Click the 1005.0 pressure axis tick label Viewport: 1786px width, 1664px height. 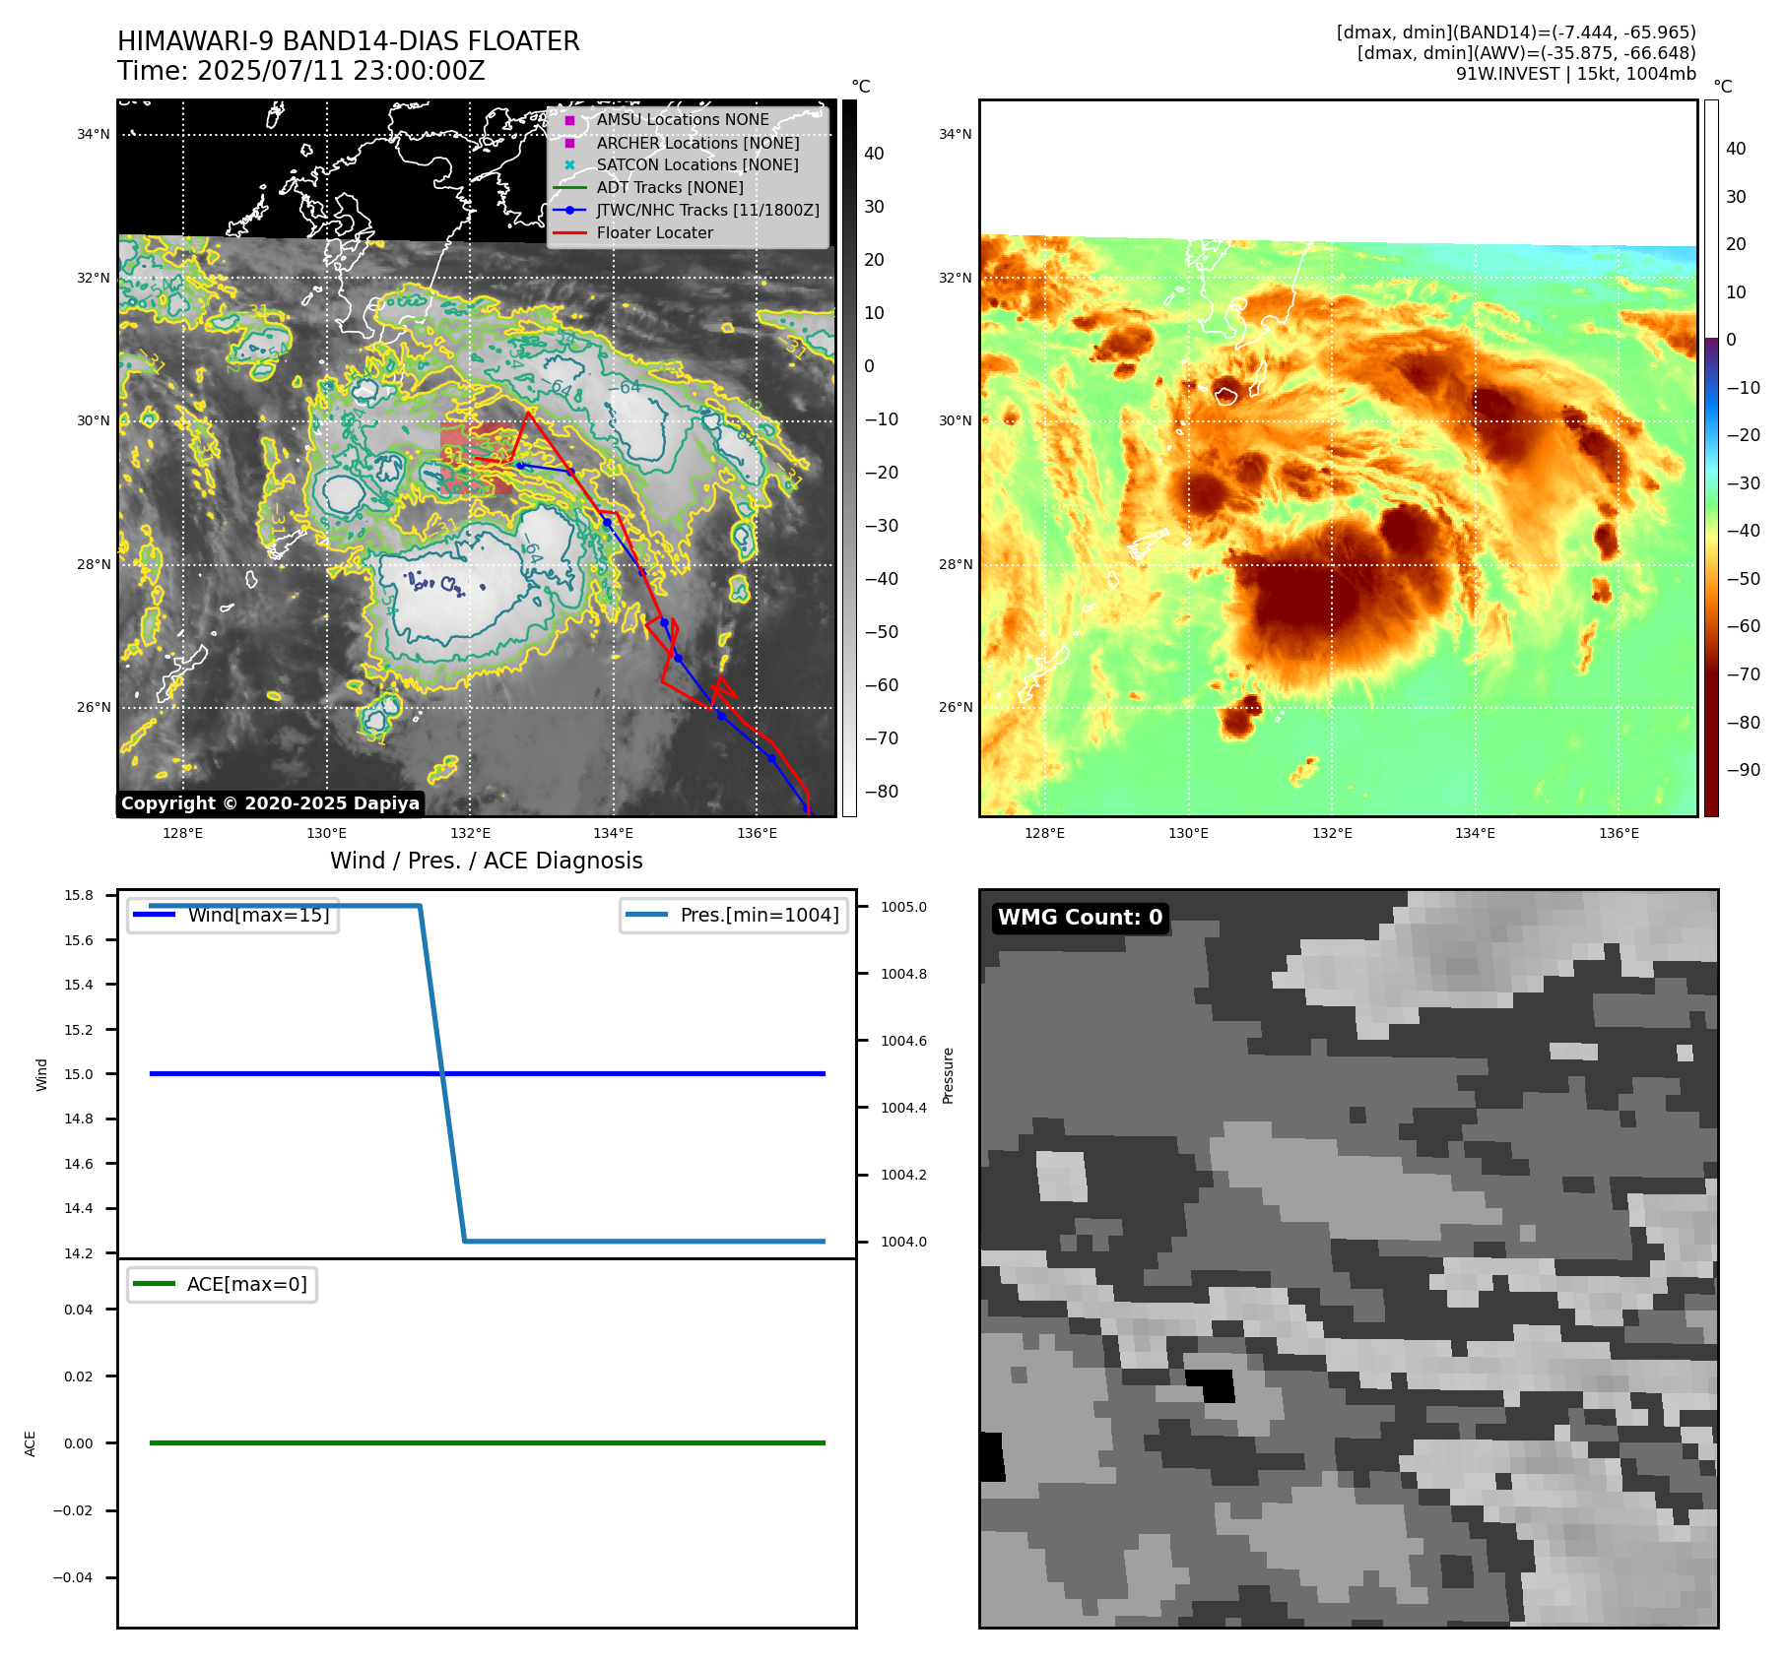903,907
